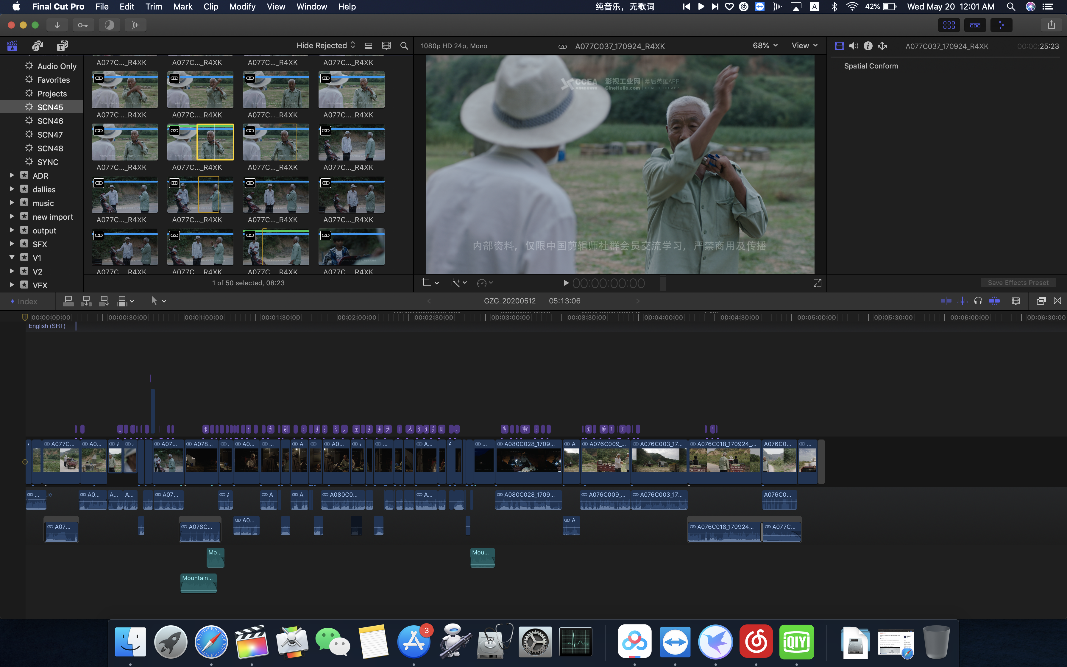Open the keyword editor key icon
1067x667 pixels.
[x=83, y=25]
